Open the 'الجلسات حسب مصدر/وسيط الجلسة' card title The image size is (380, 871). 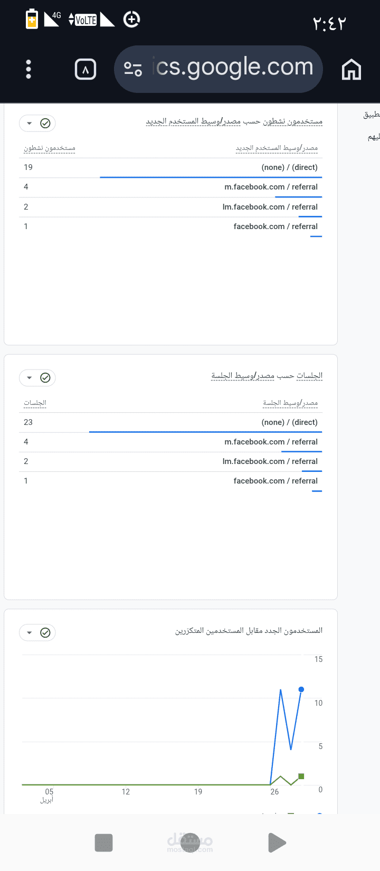(x=267, y=376)
